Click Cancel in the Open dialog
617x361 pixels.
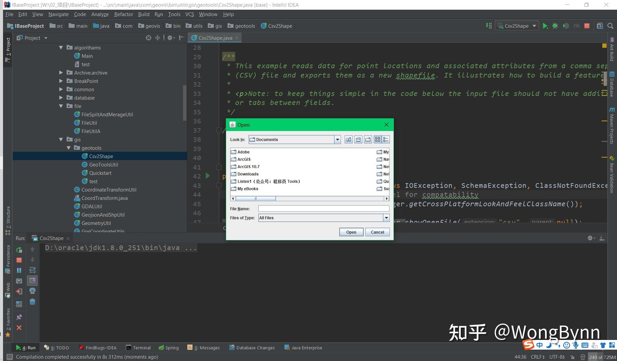[x=377, y=232]
